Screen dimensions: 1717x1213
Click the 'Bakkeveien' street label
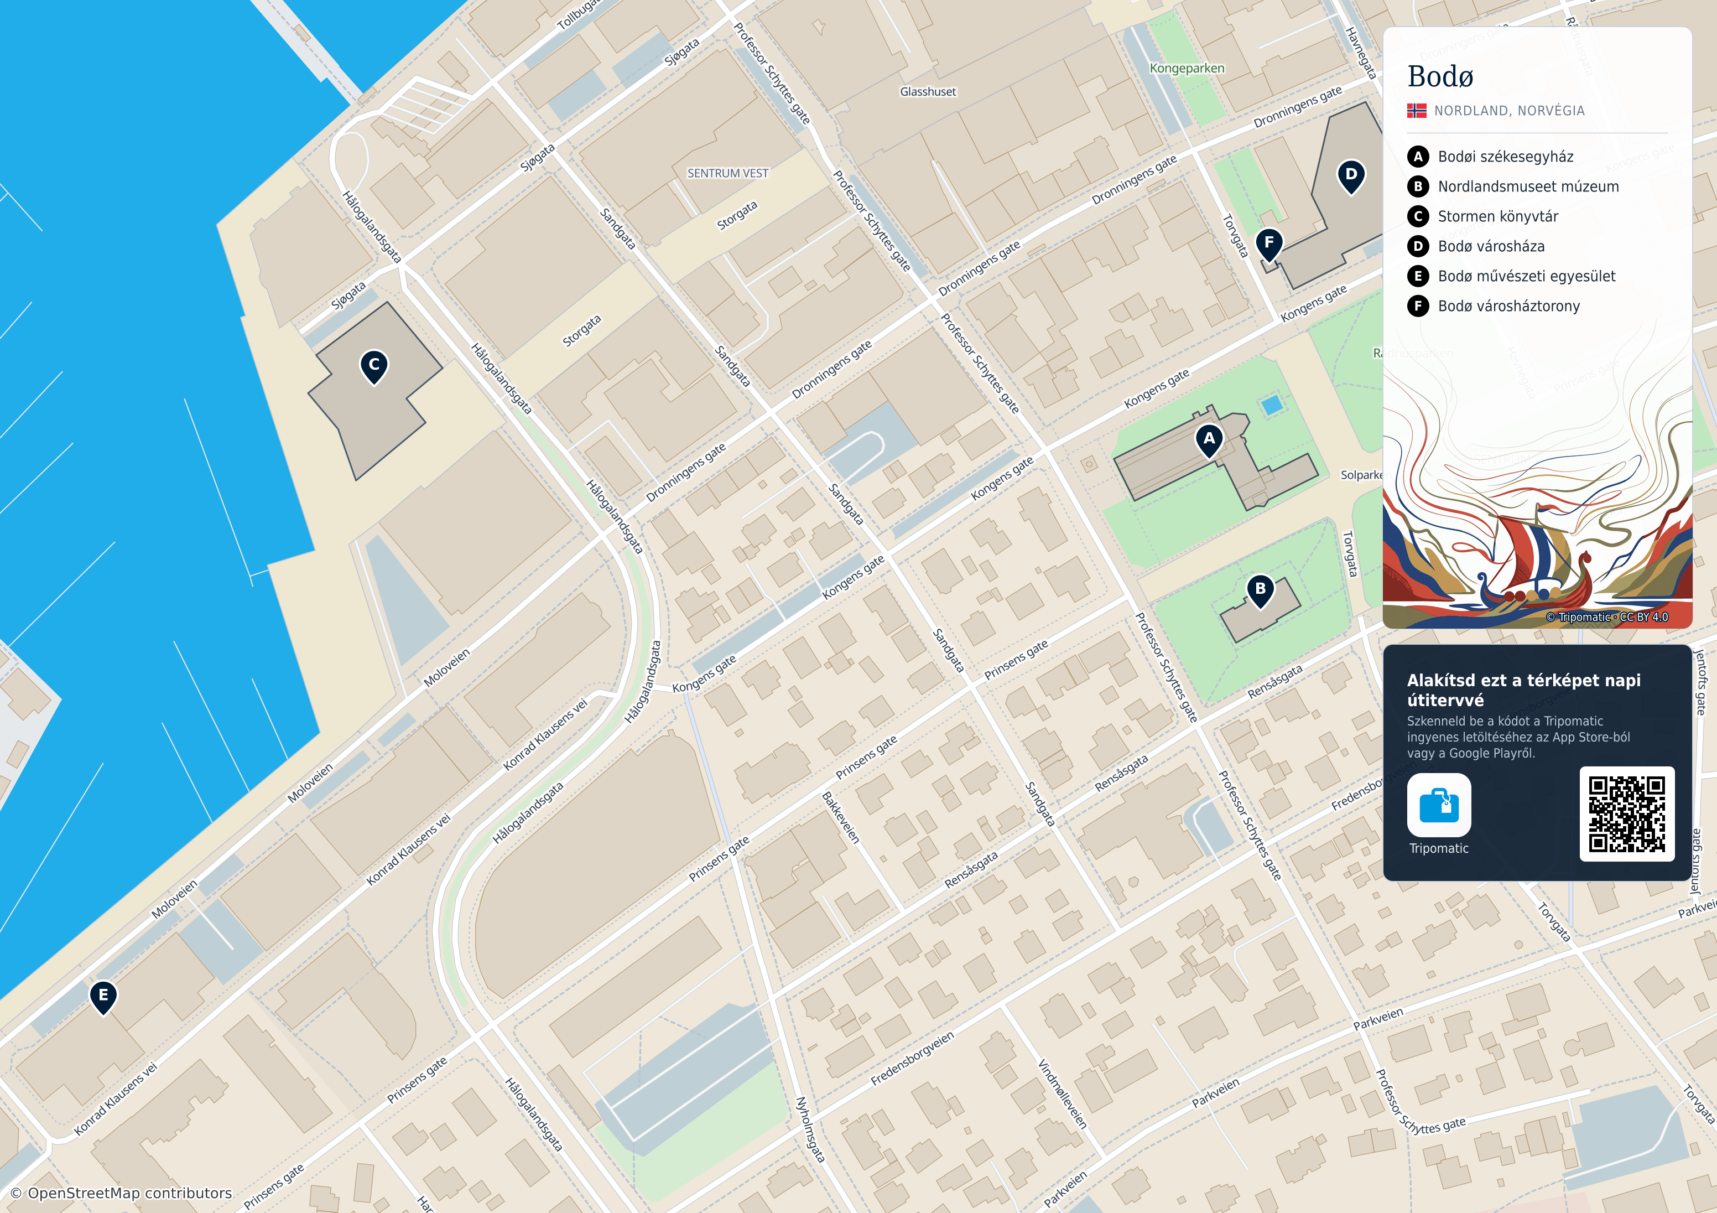[x=841, y=818]
